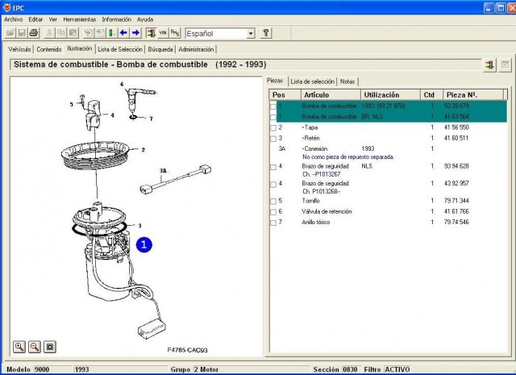Image resolution: width=516 pixels, height=375 pixels.
Task: Go forward with the blue right arrow
Action: pyautogui.click(x=135, y=33)
